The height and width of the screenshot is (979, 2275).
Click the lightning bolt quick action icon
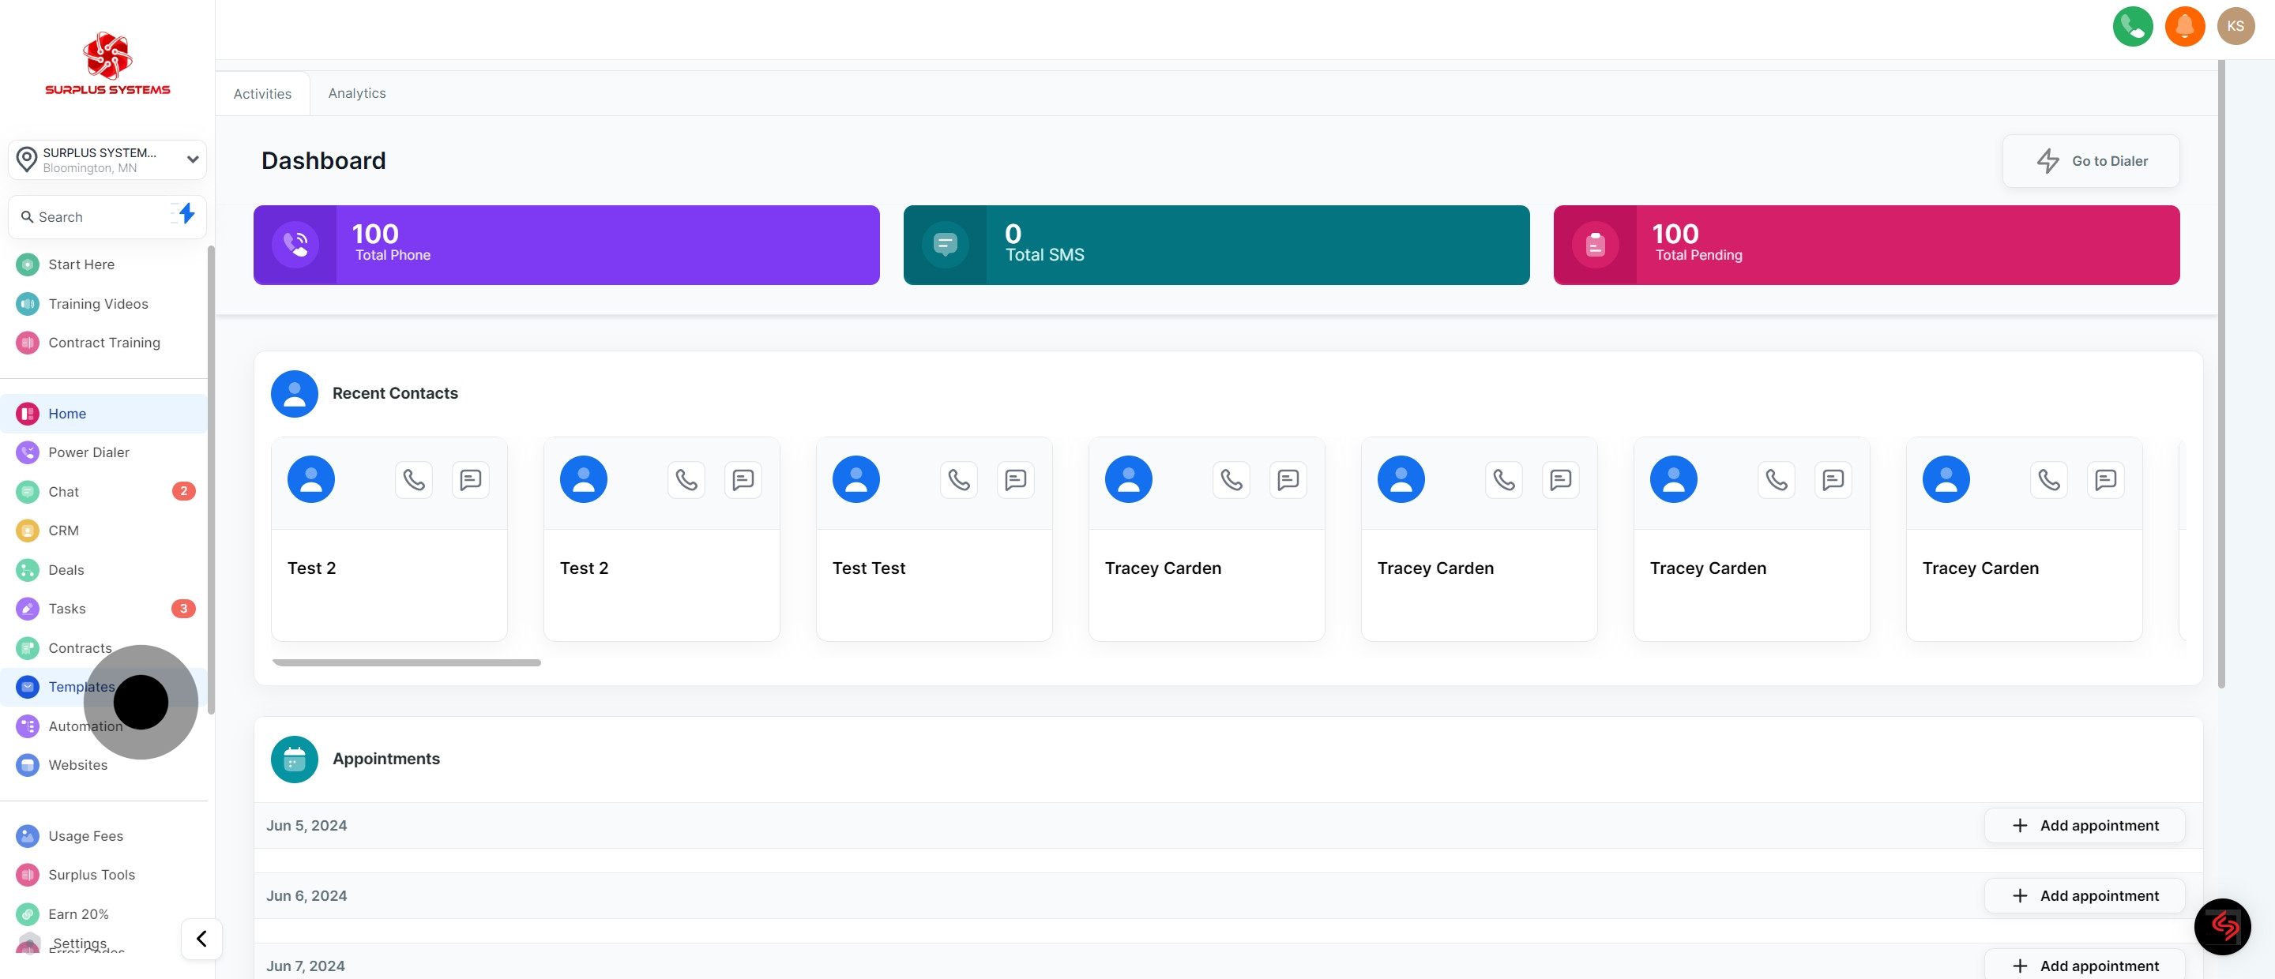pos(186,214)
